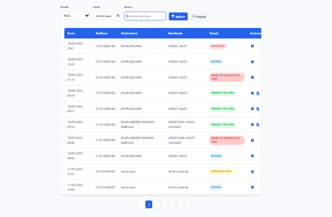Screen dimensions: 332x217
Task: Expand the Estado dropdown showing Todos
Action: 76,16
